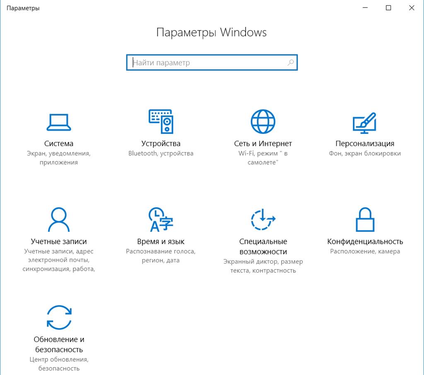This screenshot has width=424, height=375.
Task: Maximize the Параметры window
Action: coord(388,8)
